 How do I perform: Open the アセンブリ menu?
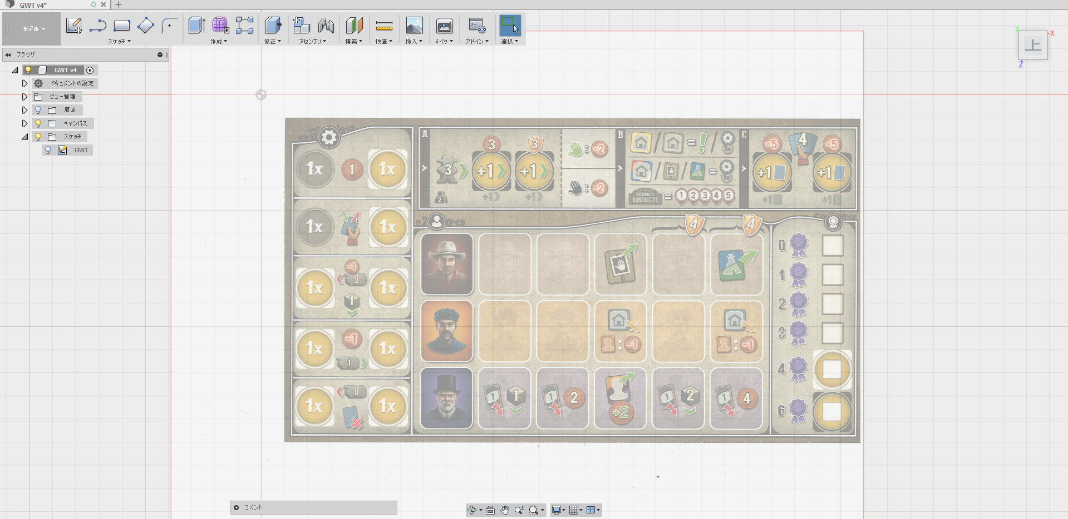point(313,42)
